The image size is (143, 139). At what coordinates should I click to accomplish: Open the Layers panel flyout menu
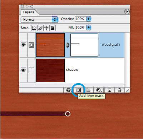click(x=127, y=12)
